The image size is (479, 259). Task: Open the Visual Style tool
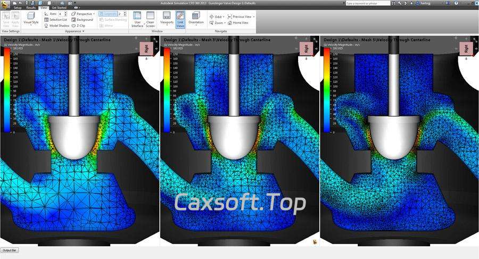tap(31, 19)
